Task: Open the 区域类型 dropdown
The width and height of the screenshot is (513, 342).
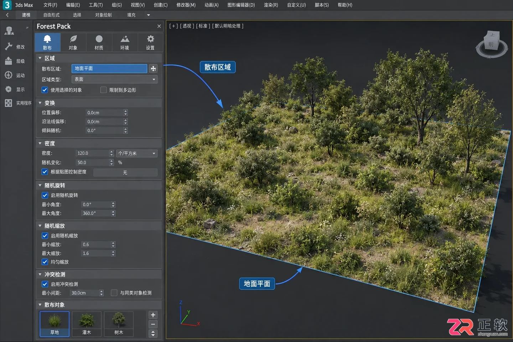Action: 114,79
